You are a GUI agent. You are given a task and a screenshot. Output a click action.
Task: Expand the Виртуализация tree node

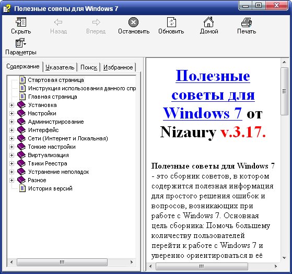click(11, 156)
